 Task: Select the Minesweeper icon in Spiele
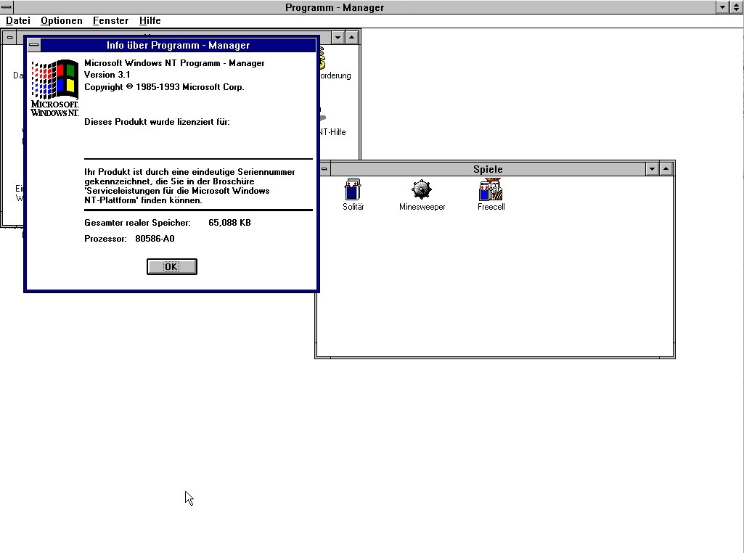422,190
